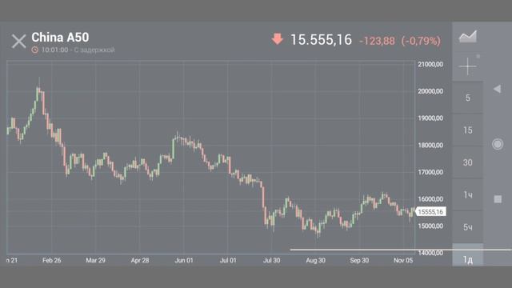Click the white horizontal scroll indicator line
The image size is (512, 288).
coord(401,250)
